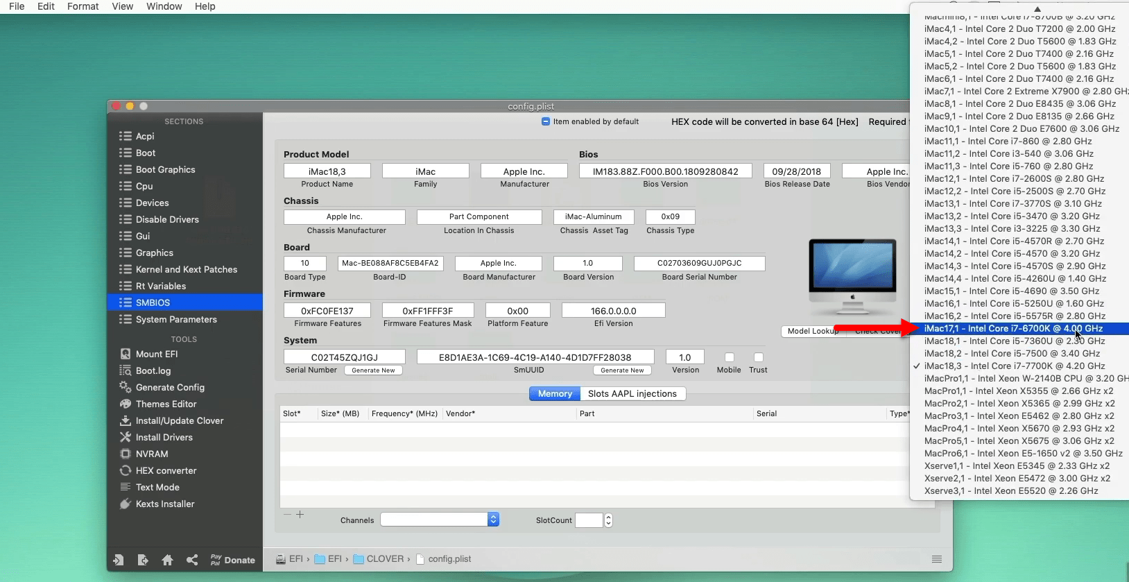Screen dimensions: 1129x582
Task: Click the SlotCount input field
Action: point(589,520)
